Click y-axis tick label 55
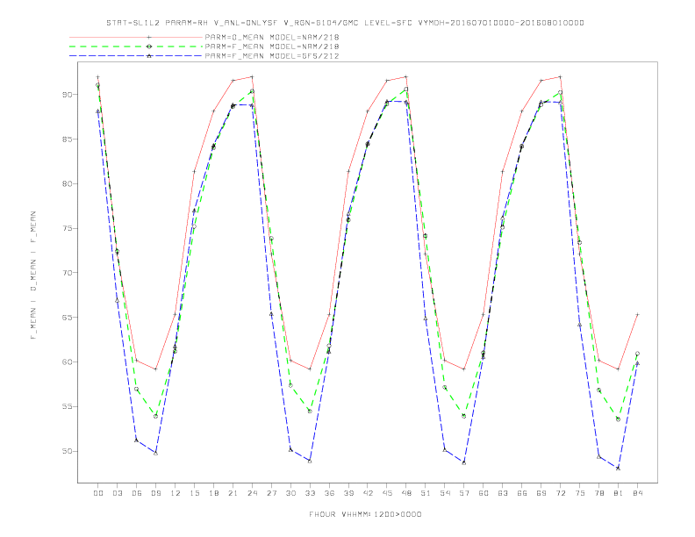Screen dimensions: 695x537 68,406
